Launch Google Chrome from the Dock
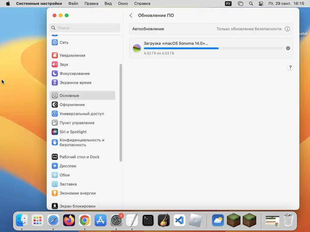 tap(85, 220)
